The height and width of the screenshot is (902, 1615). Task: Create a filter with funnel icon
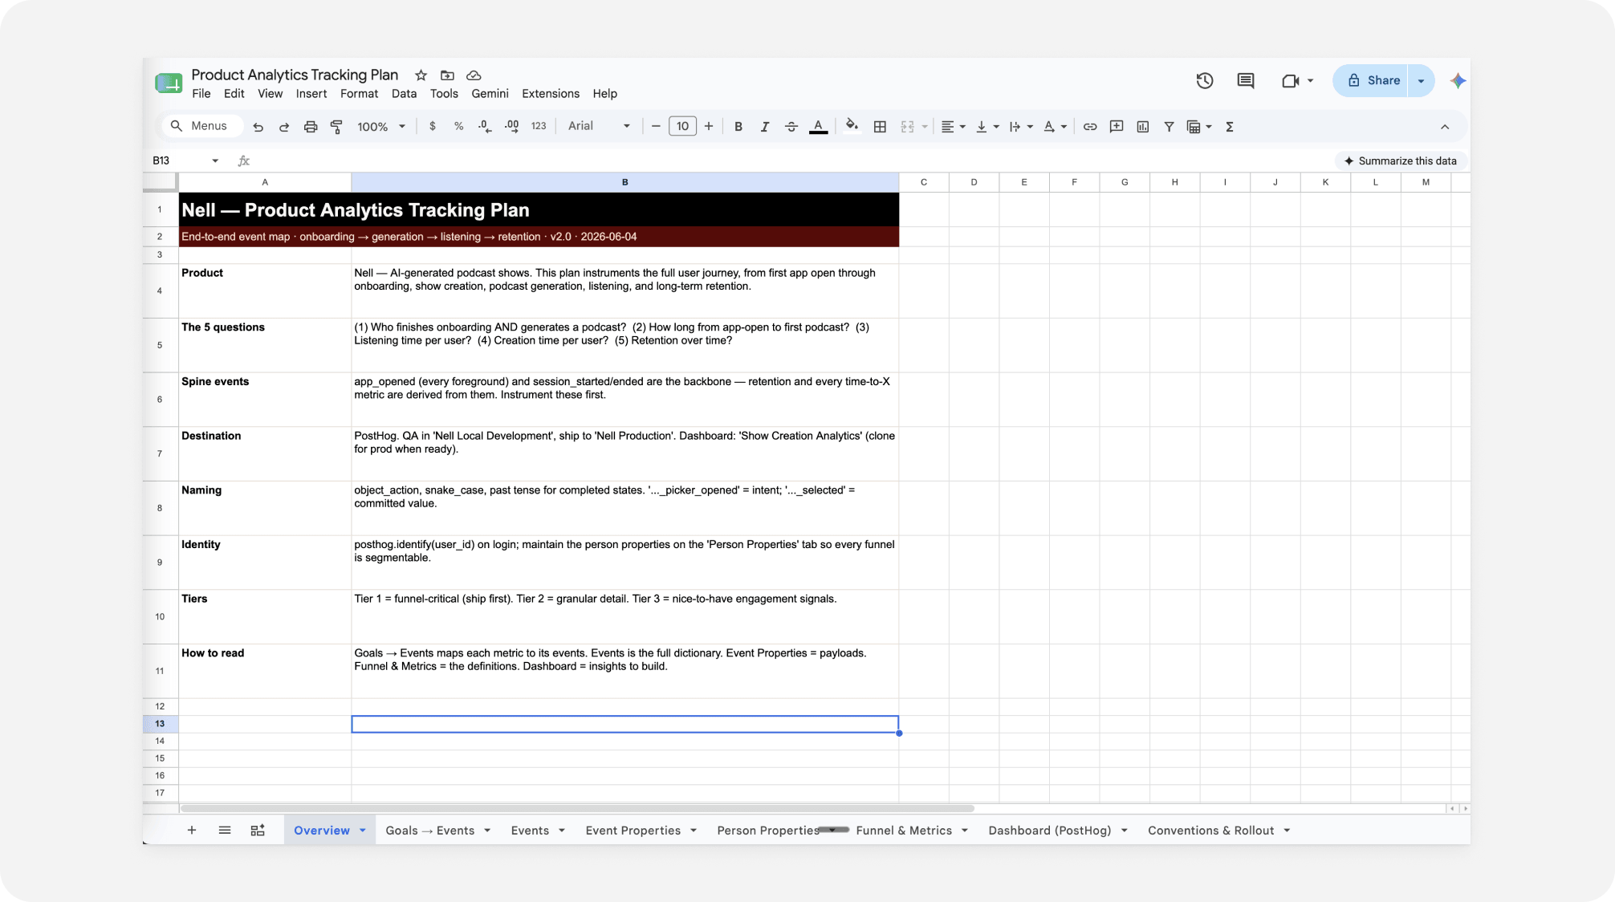1170,127
